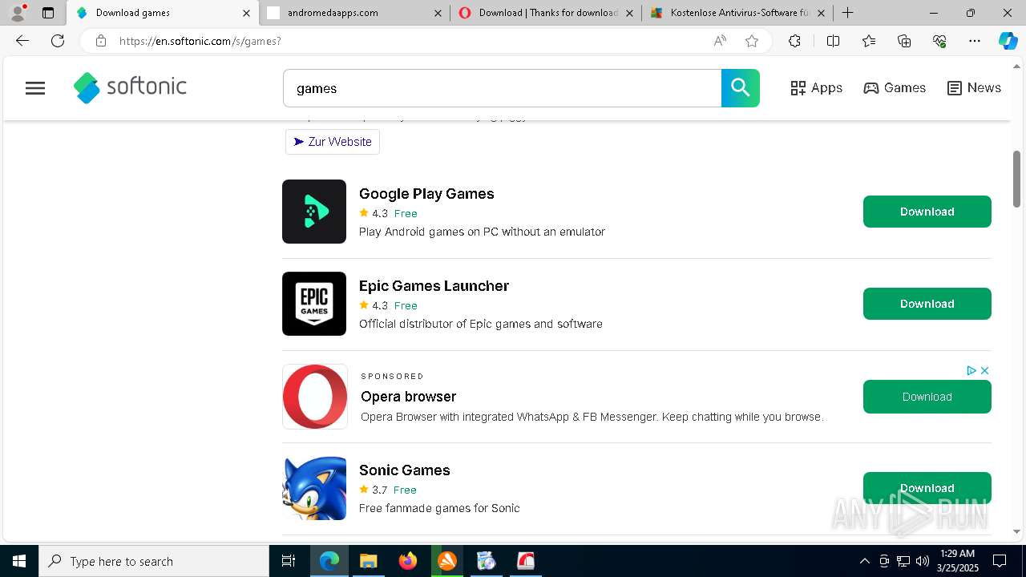1026x577 pixels.
Task: Open browser collections icon
Action: [904, 41]
